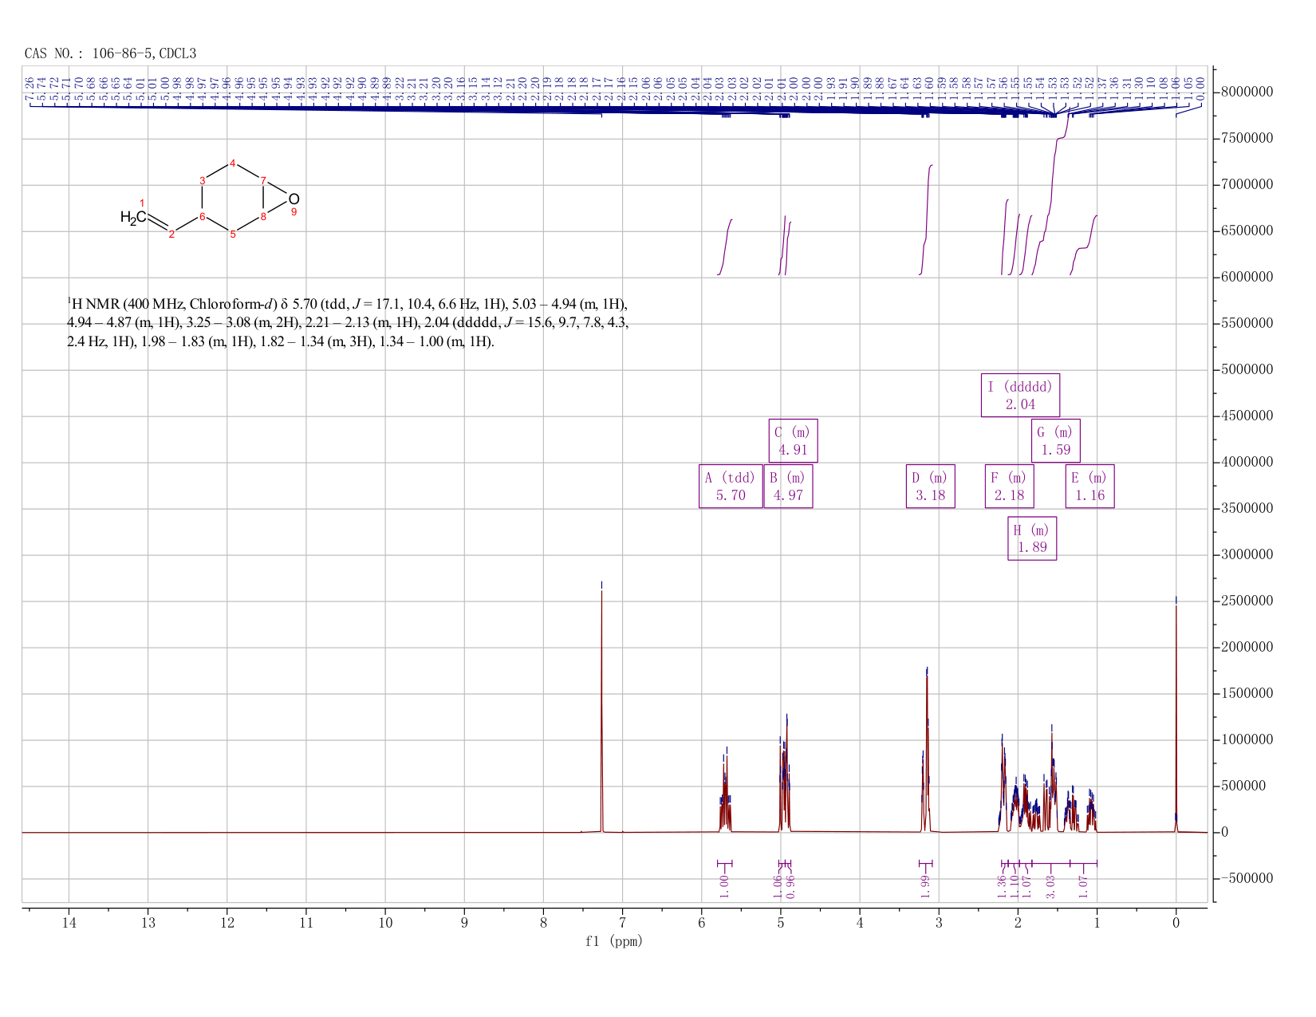Click the H2C vinyl group label

click(x=133, y=217)
